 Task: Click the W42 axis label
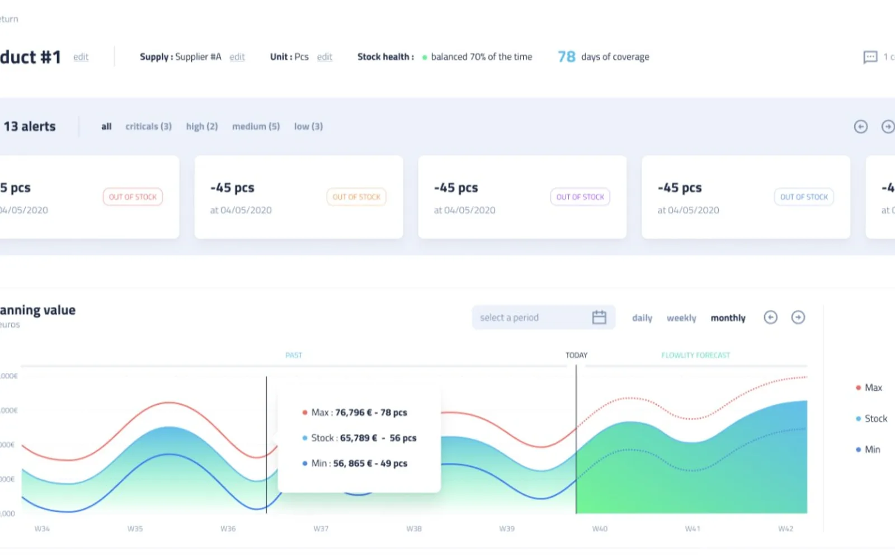(x=785, y=529)
